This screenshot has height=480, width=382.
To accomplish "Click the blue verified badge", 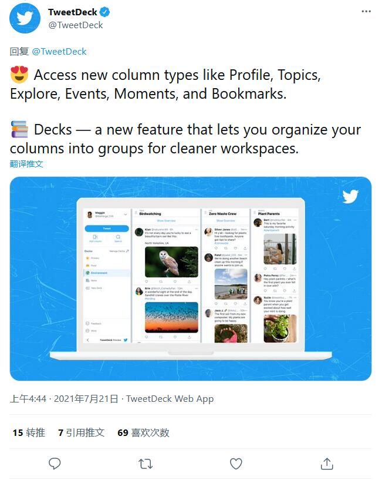I will 106,12.
